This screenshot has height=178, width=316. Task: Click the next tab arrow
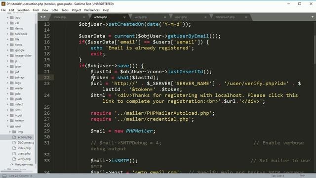click(44, 17)
